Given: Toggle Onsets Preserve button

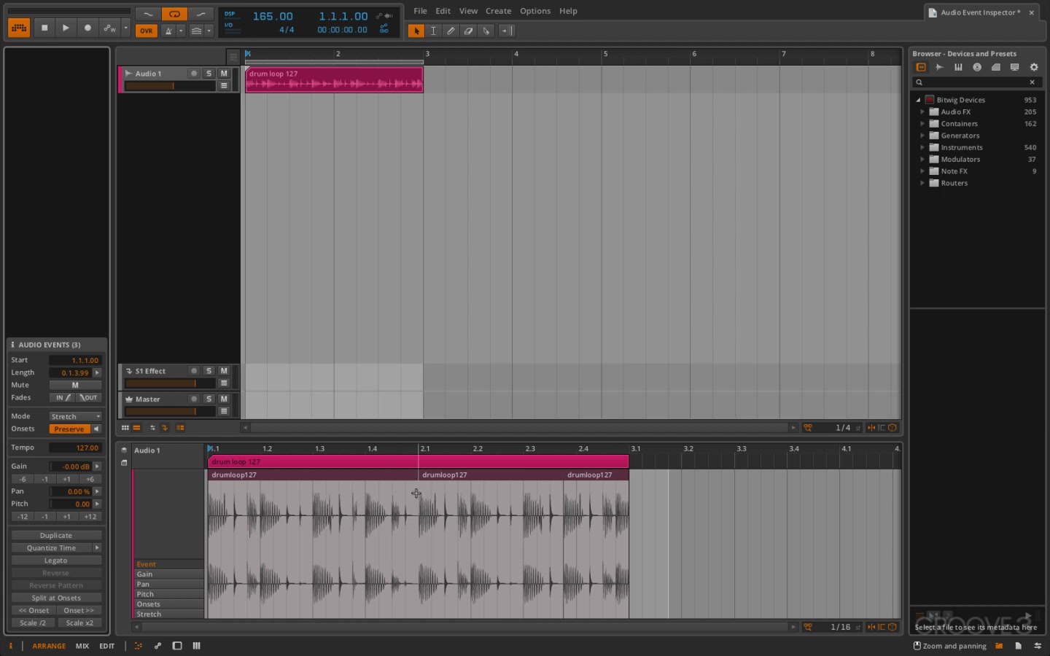Looking at the screenshot, I should click(x=69, y=429).
